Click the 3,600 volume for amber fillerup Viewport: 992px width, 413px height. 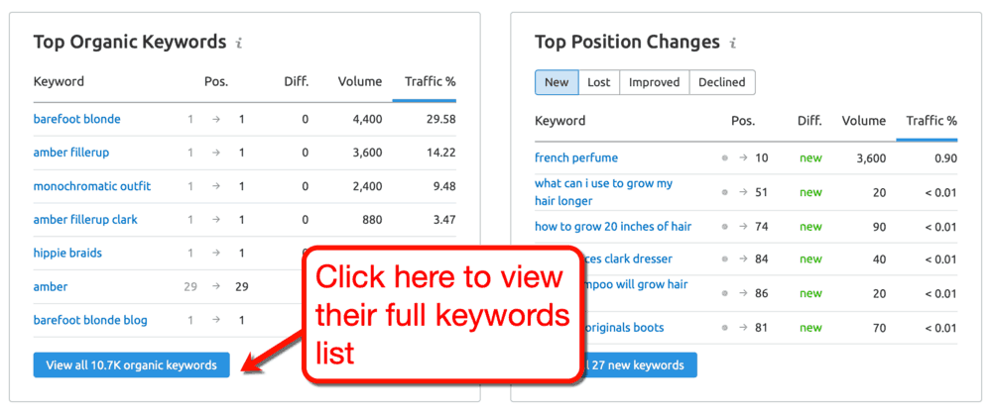(x=367, y=153)
